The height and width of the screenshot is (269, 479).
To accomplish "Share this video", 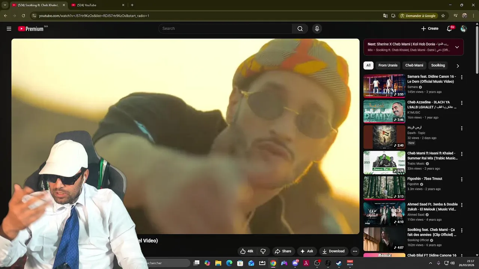I will click(x=283, y=251).
